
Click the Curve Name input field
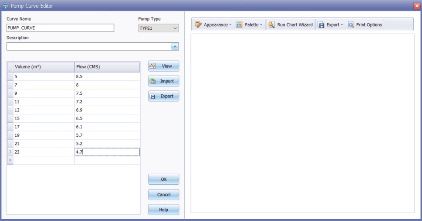click(x=60, y=28)
